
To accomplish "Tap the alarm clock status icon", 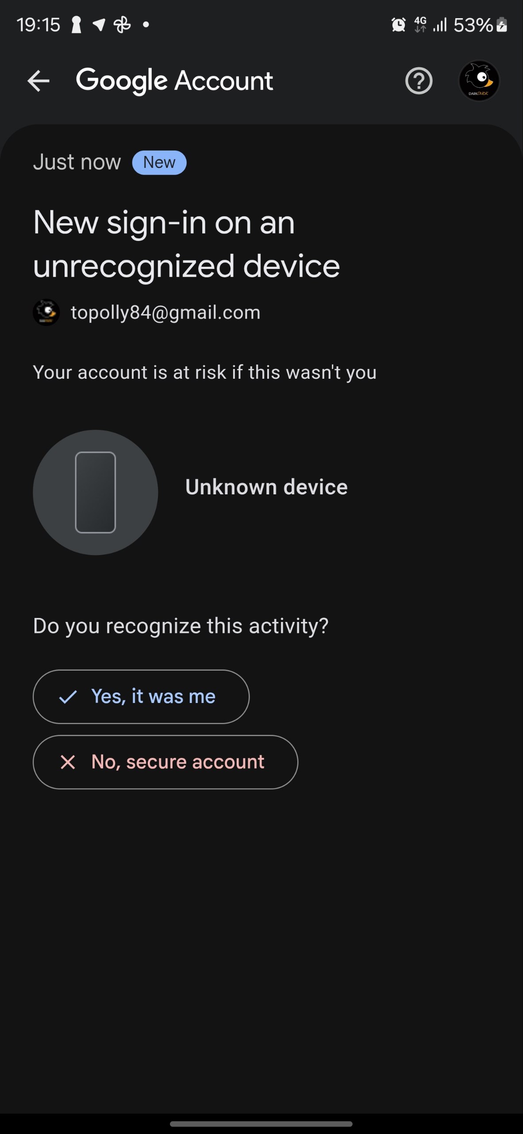I will [398, 25].
